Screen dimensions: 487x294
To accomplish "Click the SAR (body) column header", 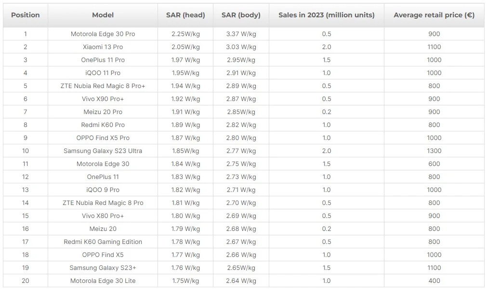I will pos(241,15).
